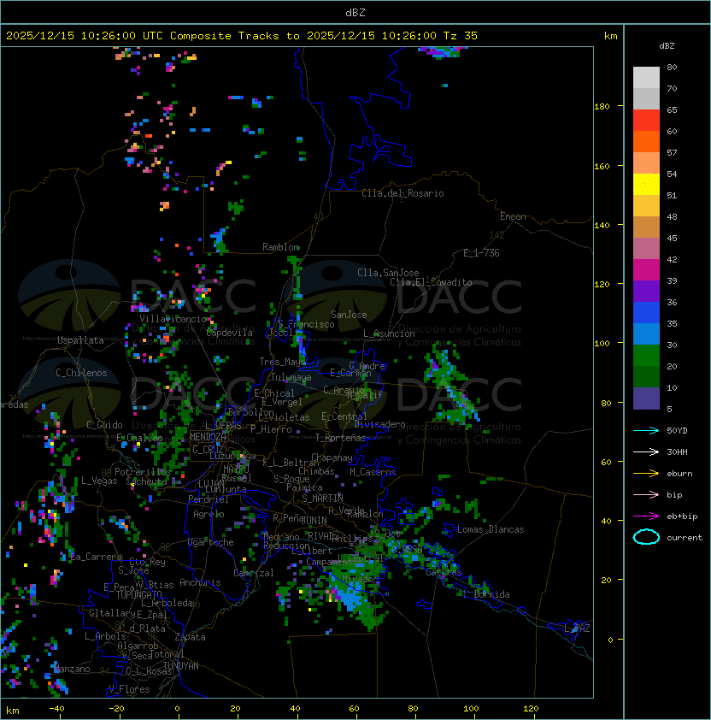Screen dimensions: 711x720
Task: Pick the light gray 80-70 dBZ swatch
Action: pos(646,78)
